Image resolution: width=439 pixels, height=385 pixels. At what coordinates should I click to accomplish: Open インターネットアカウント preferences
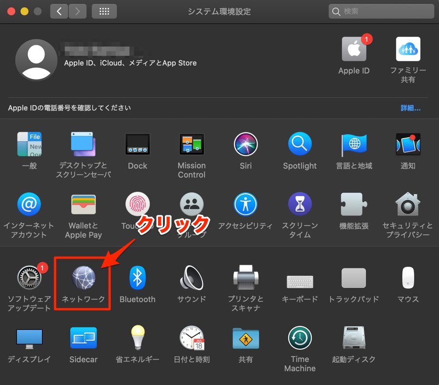(29, 204)
